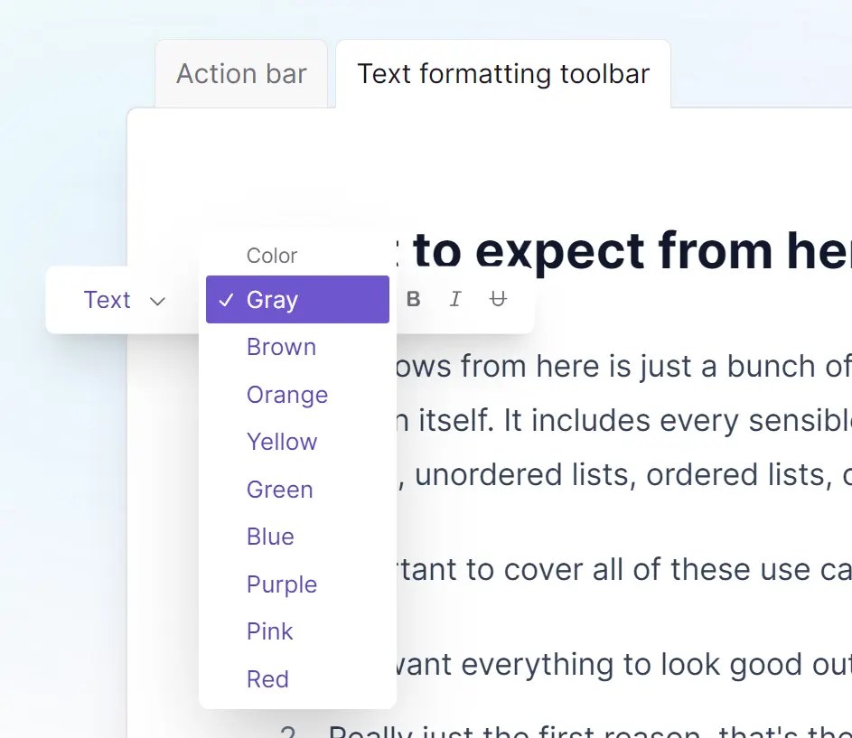
Task: Choose Orange text color
Action: pyautogui.click(x=286, y=395)
